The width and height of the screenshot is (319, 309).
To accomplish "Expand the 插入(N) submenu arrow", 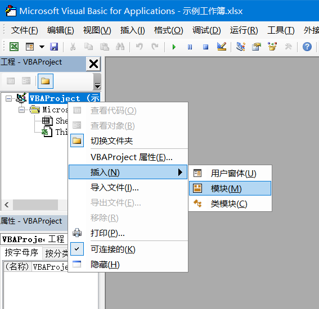I will [180, 172].
